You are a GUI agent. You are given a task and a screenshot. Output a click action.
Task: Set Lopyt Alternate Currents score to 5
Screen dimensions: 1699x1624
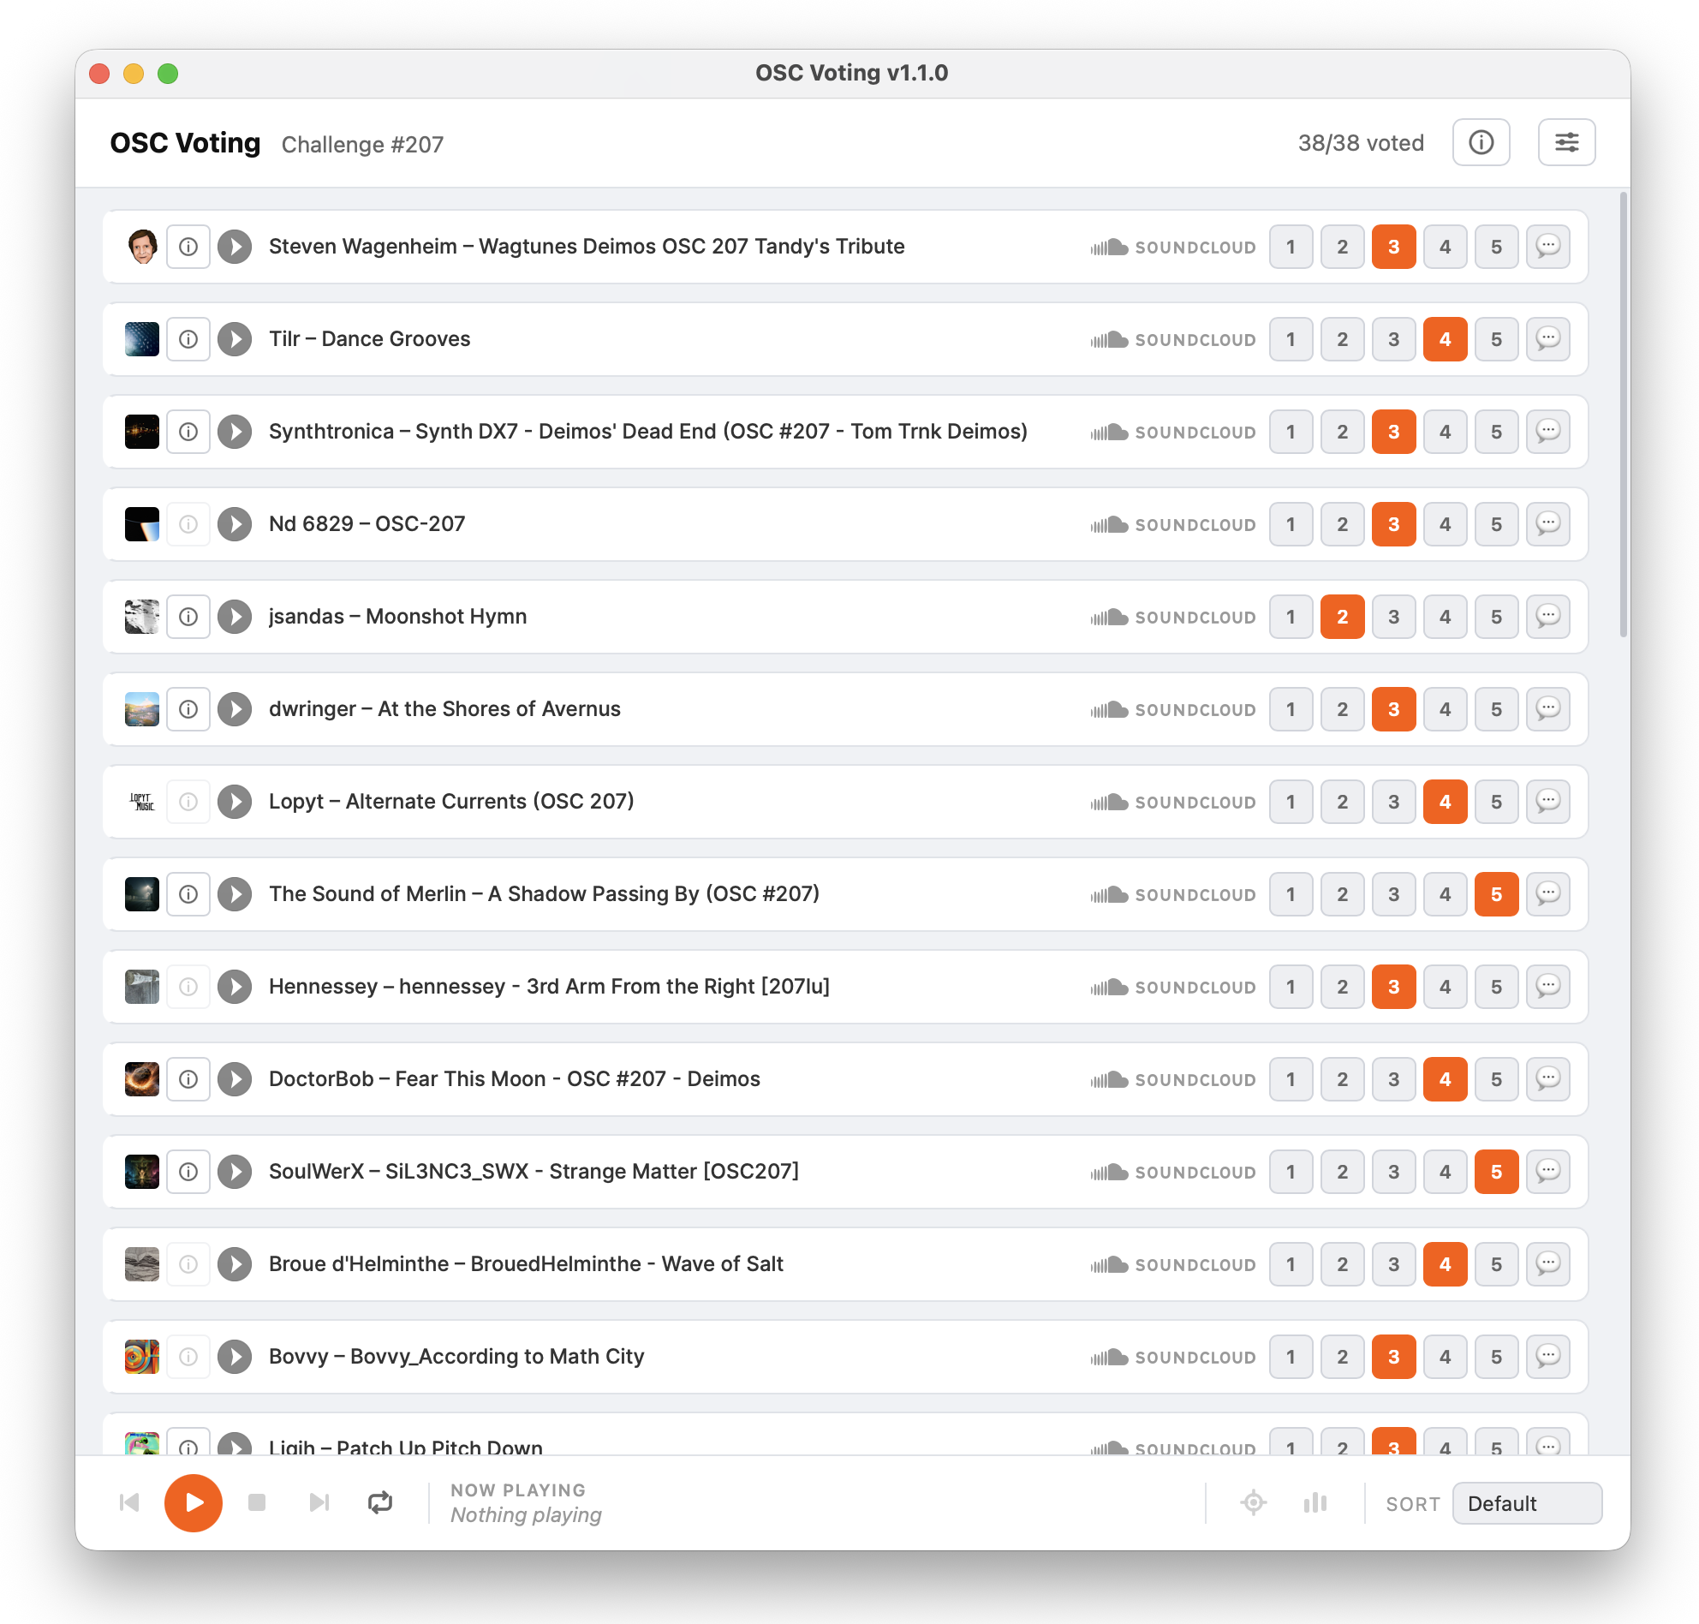click(x=1495, y=802)
